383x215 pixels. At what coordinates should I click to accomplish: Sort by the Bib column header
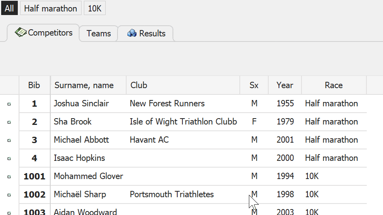[x=34, y=85]
